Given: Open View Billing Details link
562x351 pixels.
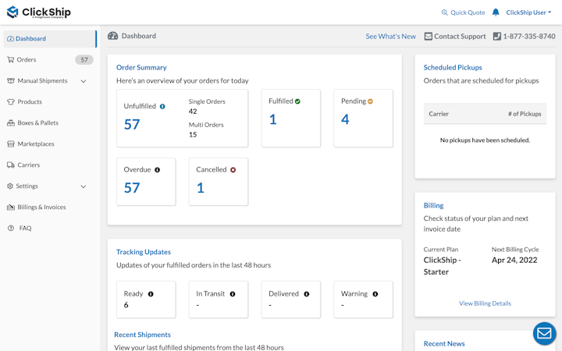Looking at the screenshot, I should tap(485, 303).
